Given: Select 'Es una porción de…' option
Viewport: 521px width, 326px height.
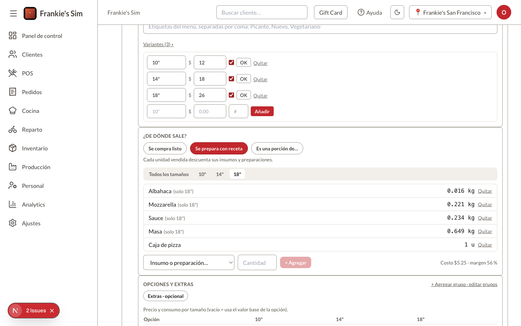Looking at the screenshot, I should click(x=277, y=149).
